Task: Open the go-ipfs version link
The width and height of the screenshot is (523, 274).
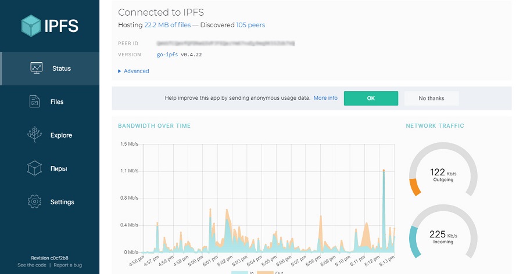Action: coord(167,55)
